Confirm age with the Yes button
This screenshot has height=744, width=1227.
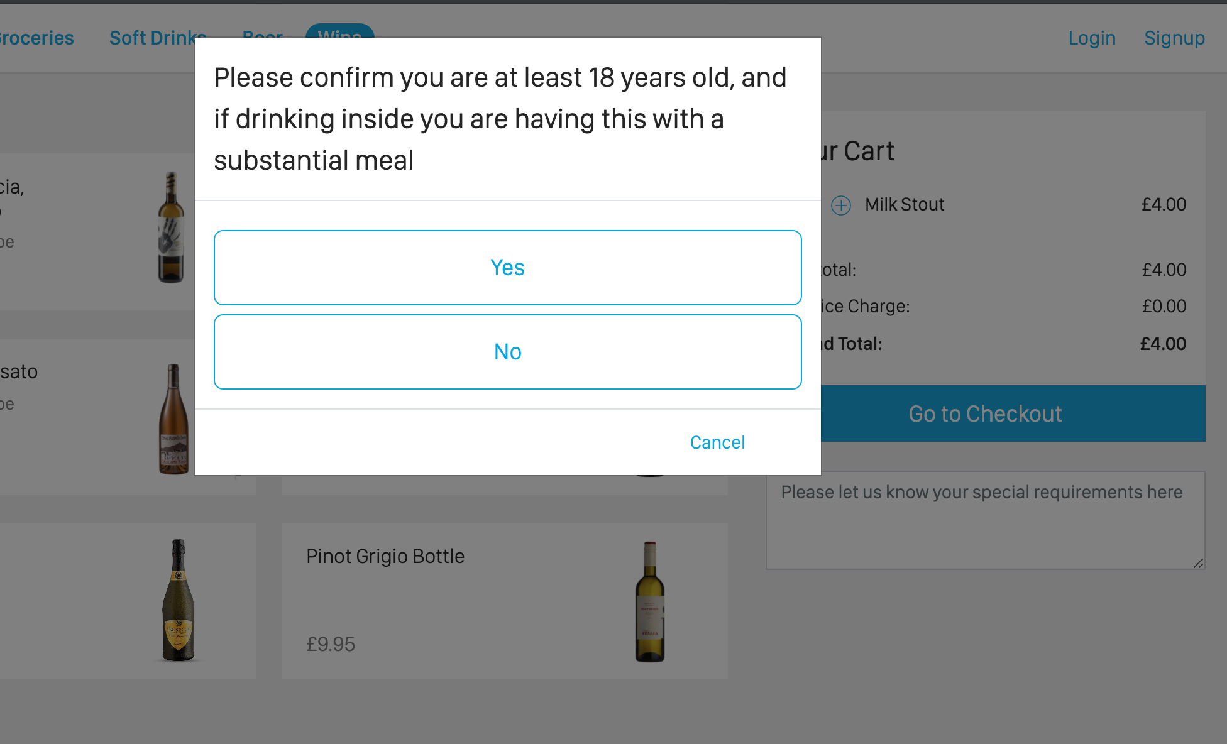[507, 268]
